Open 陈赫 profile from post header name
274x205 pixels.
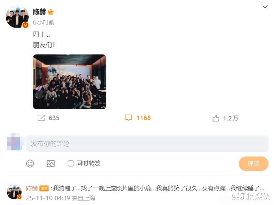coord(40,12)
